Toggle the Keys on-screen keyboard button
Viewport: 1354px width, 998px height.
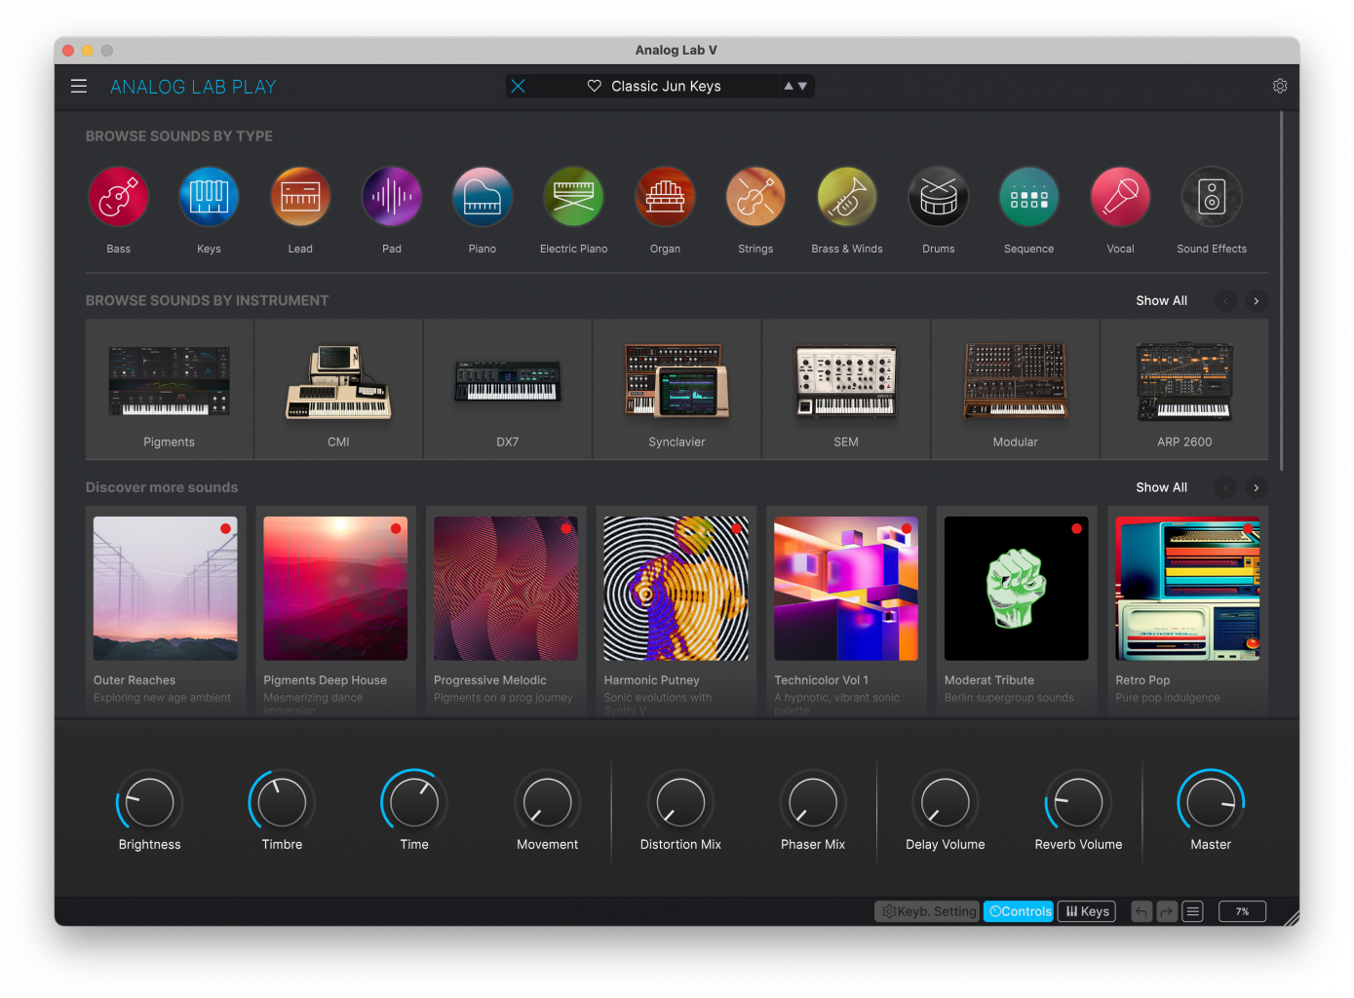[1087, 911]
